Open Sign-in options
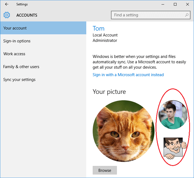This screenshot has height=178, width=194. click(x=17, y=41)
